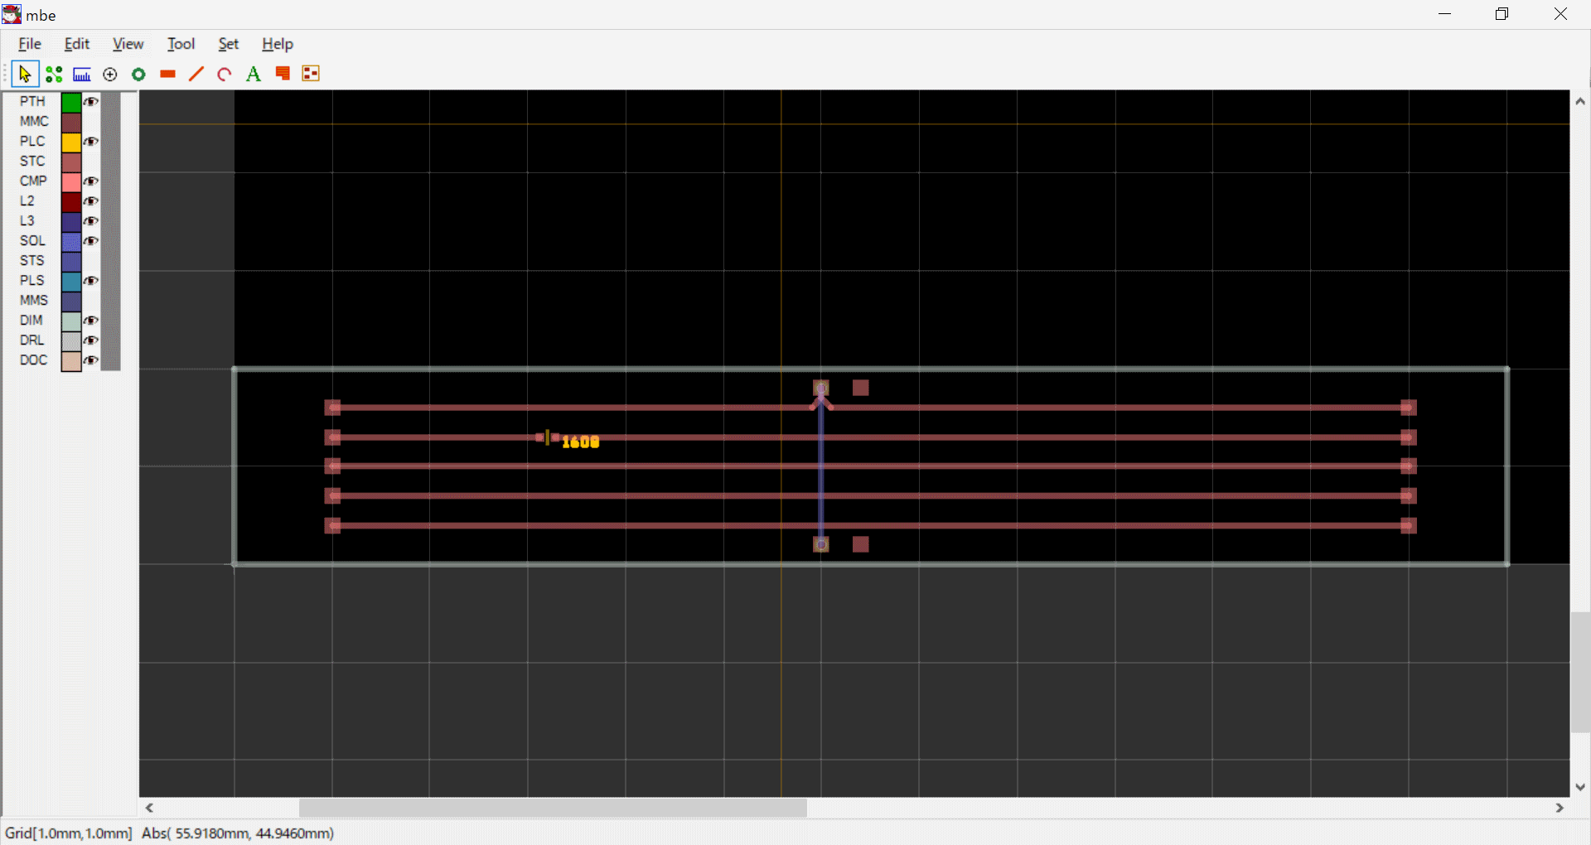Select the green ring pad tool

coord(139,75)
